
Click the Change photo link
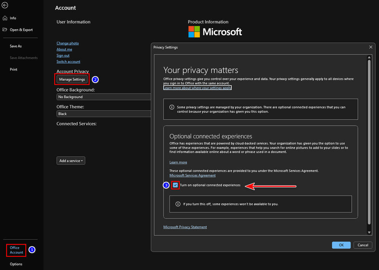68,43
